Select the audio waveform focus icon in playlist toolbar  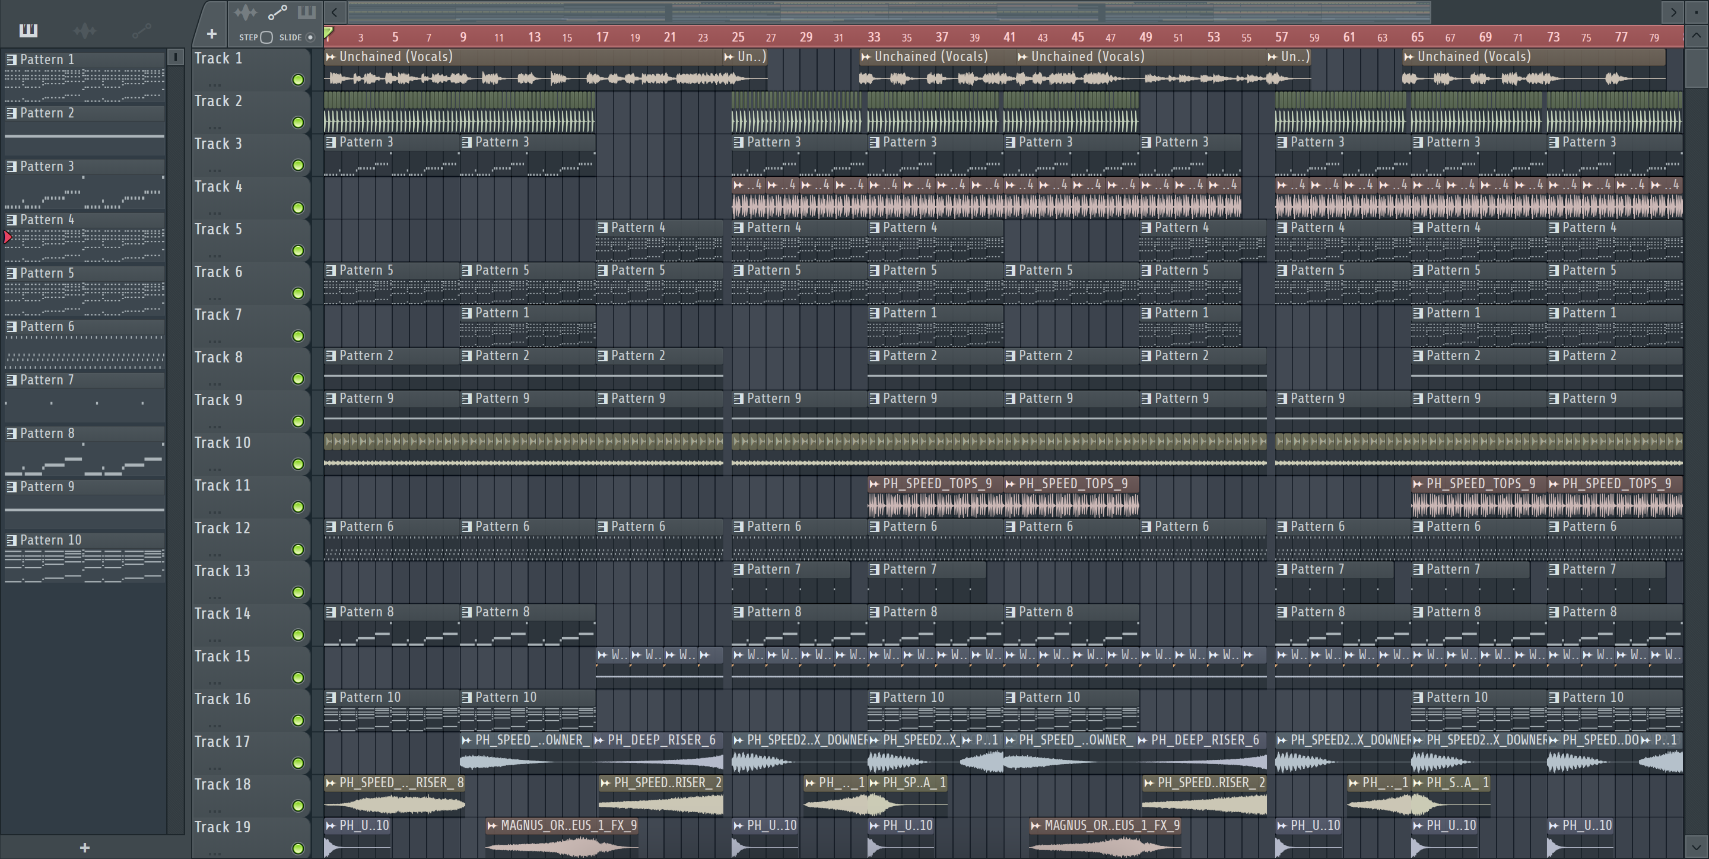[x=246, y=12]
